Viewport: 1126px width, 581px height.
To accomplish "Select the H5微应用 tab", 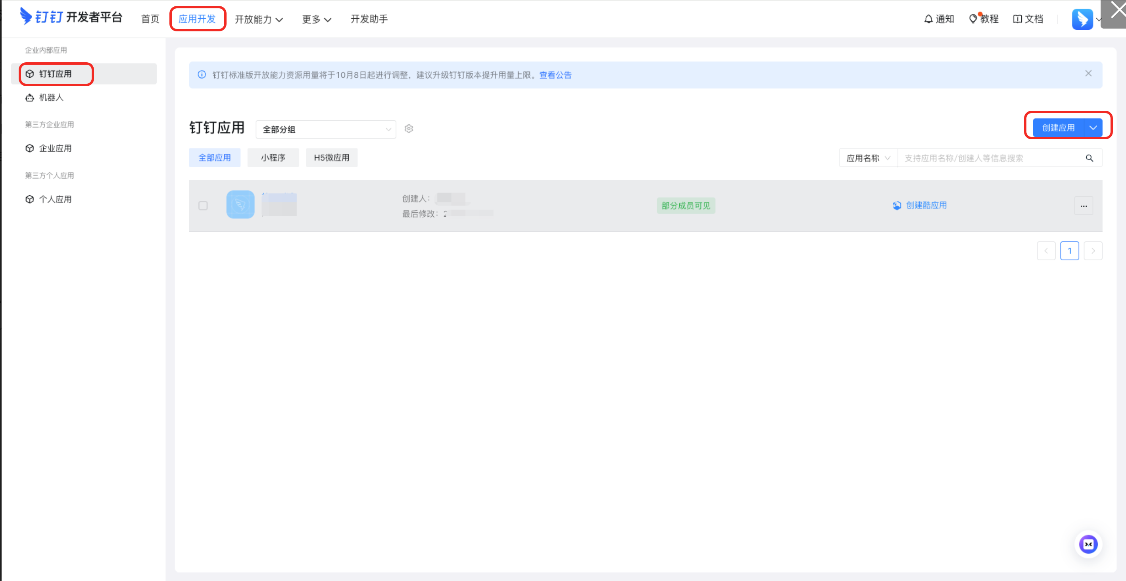I will [331, 158].
